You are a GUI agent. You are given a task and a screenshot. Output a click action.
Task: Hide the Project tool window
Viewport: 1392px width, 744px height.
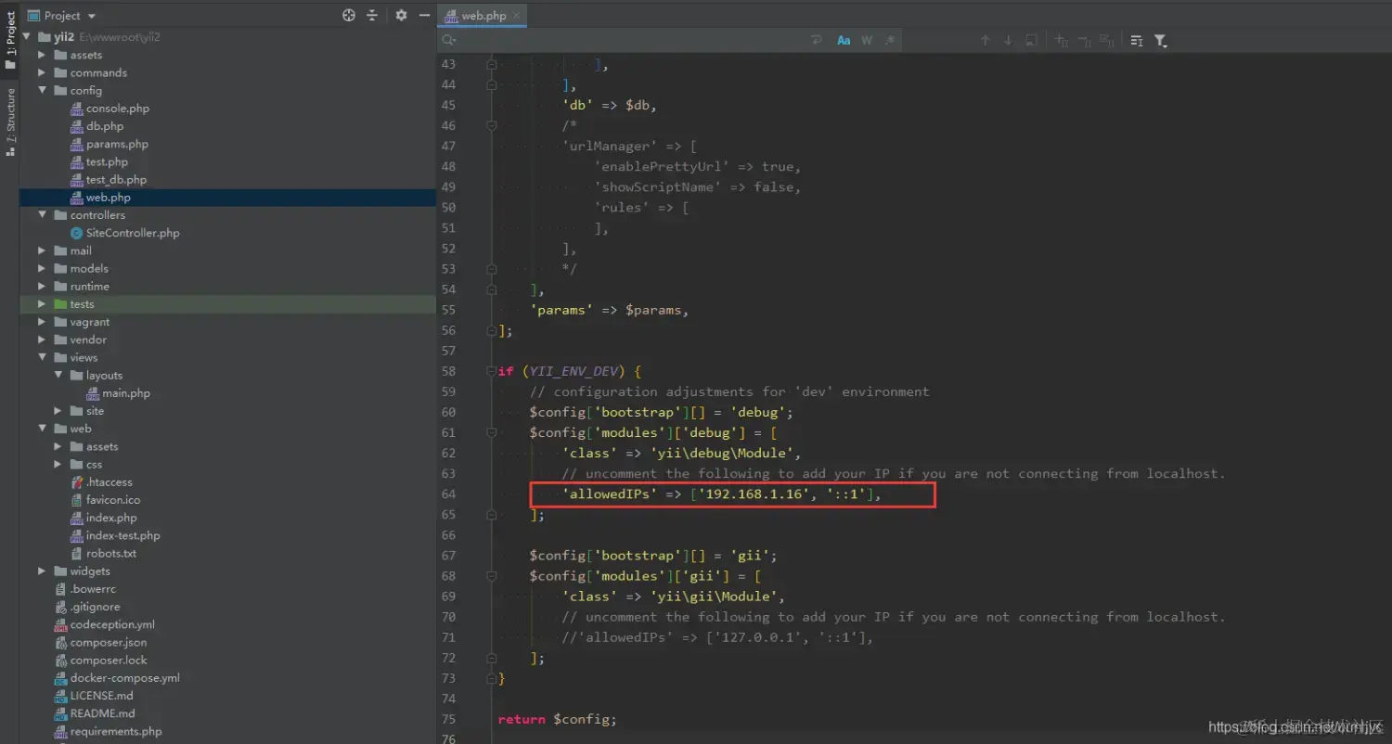tap(424, 15)
